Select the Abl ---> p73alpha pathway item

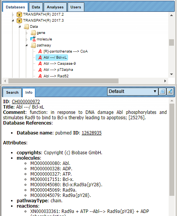58,70
